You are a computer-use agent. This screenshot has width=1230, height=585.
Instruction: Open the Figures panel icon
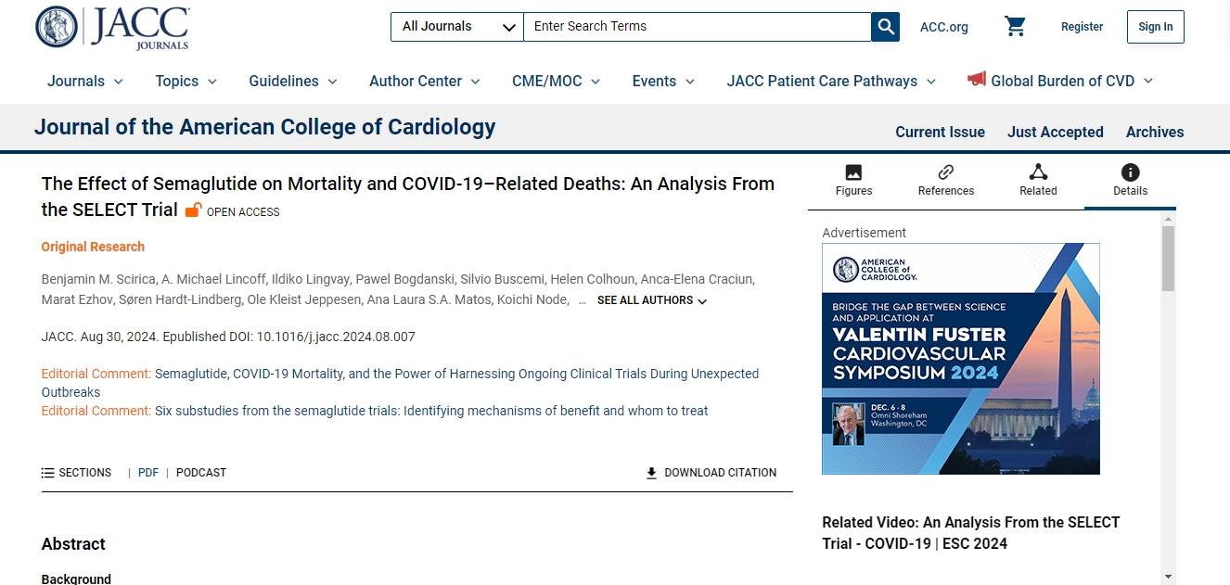click(x=853, y=172)
